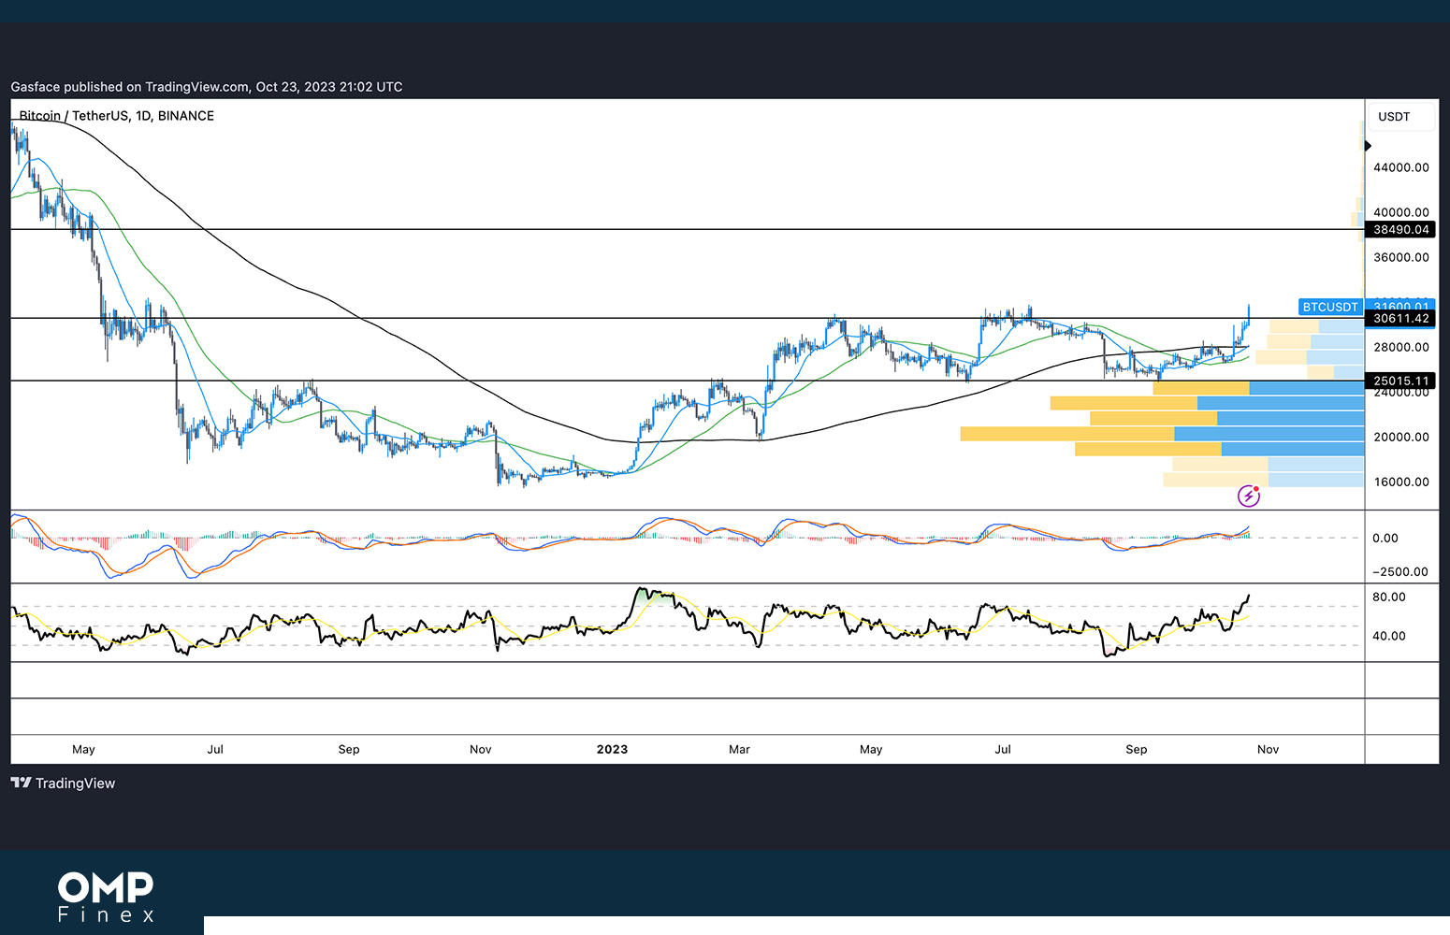Click the Bitcoin / TetherUS, 1D, BINANCE title
The image size is (1450, 935).
(x=117, y=116)
